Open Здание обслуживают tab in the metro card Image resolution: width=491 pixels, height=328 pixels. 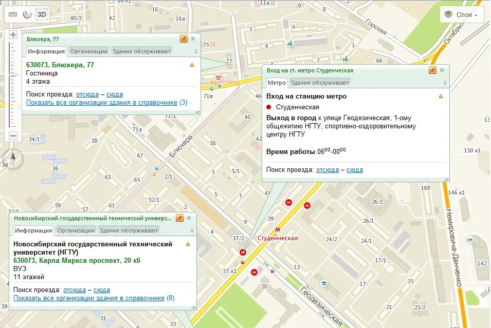coord(320,83)
